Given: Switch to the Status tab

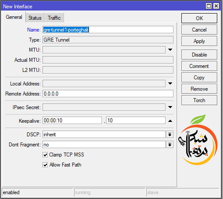Looking at the screenshot, I should point(35,18).
